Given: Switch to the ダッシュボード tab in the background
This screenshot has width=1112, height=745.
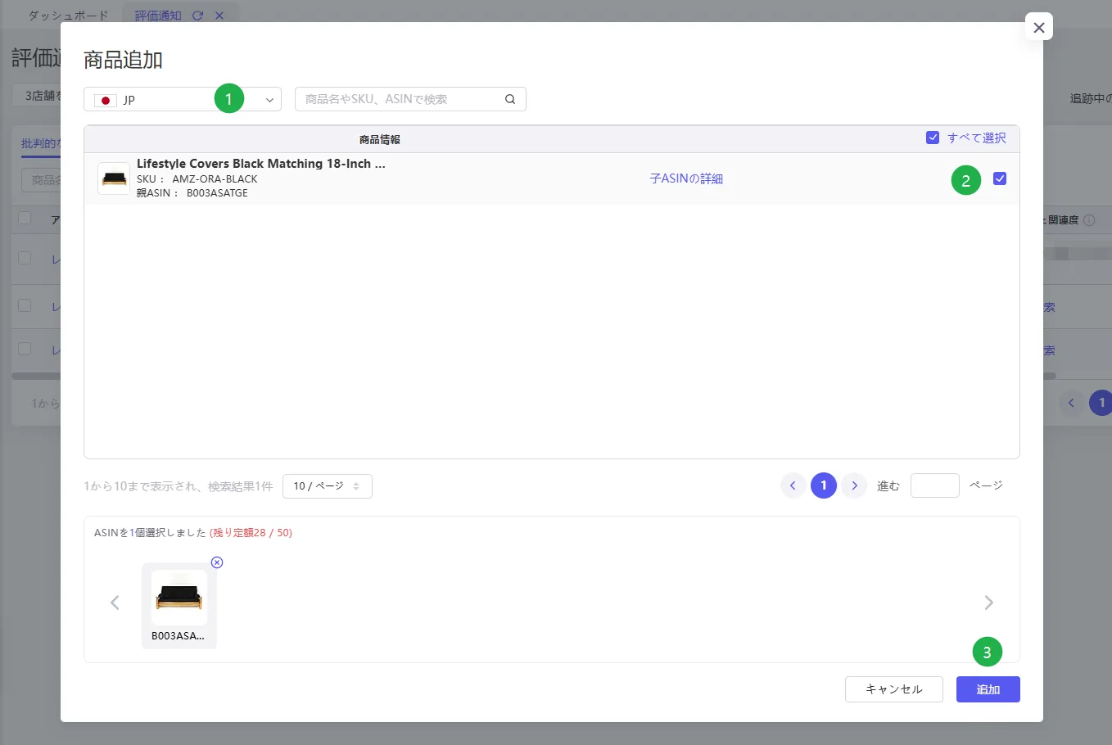Looking at the screenshot, I should coord(68,16).
